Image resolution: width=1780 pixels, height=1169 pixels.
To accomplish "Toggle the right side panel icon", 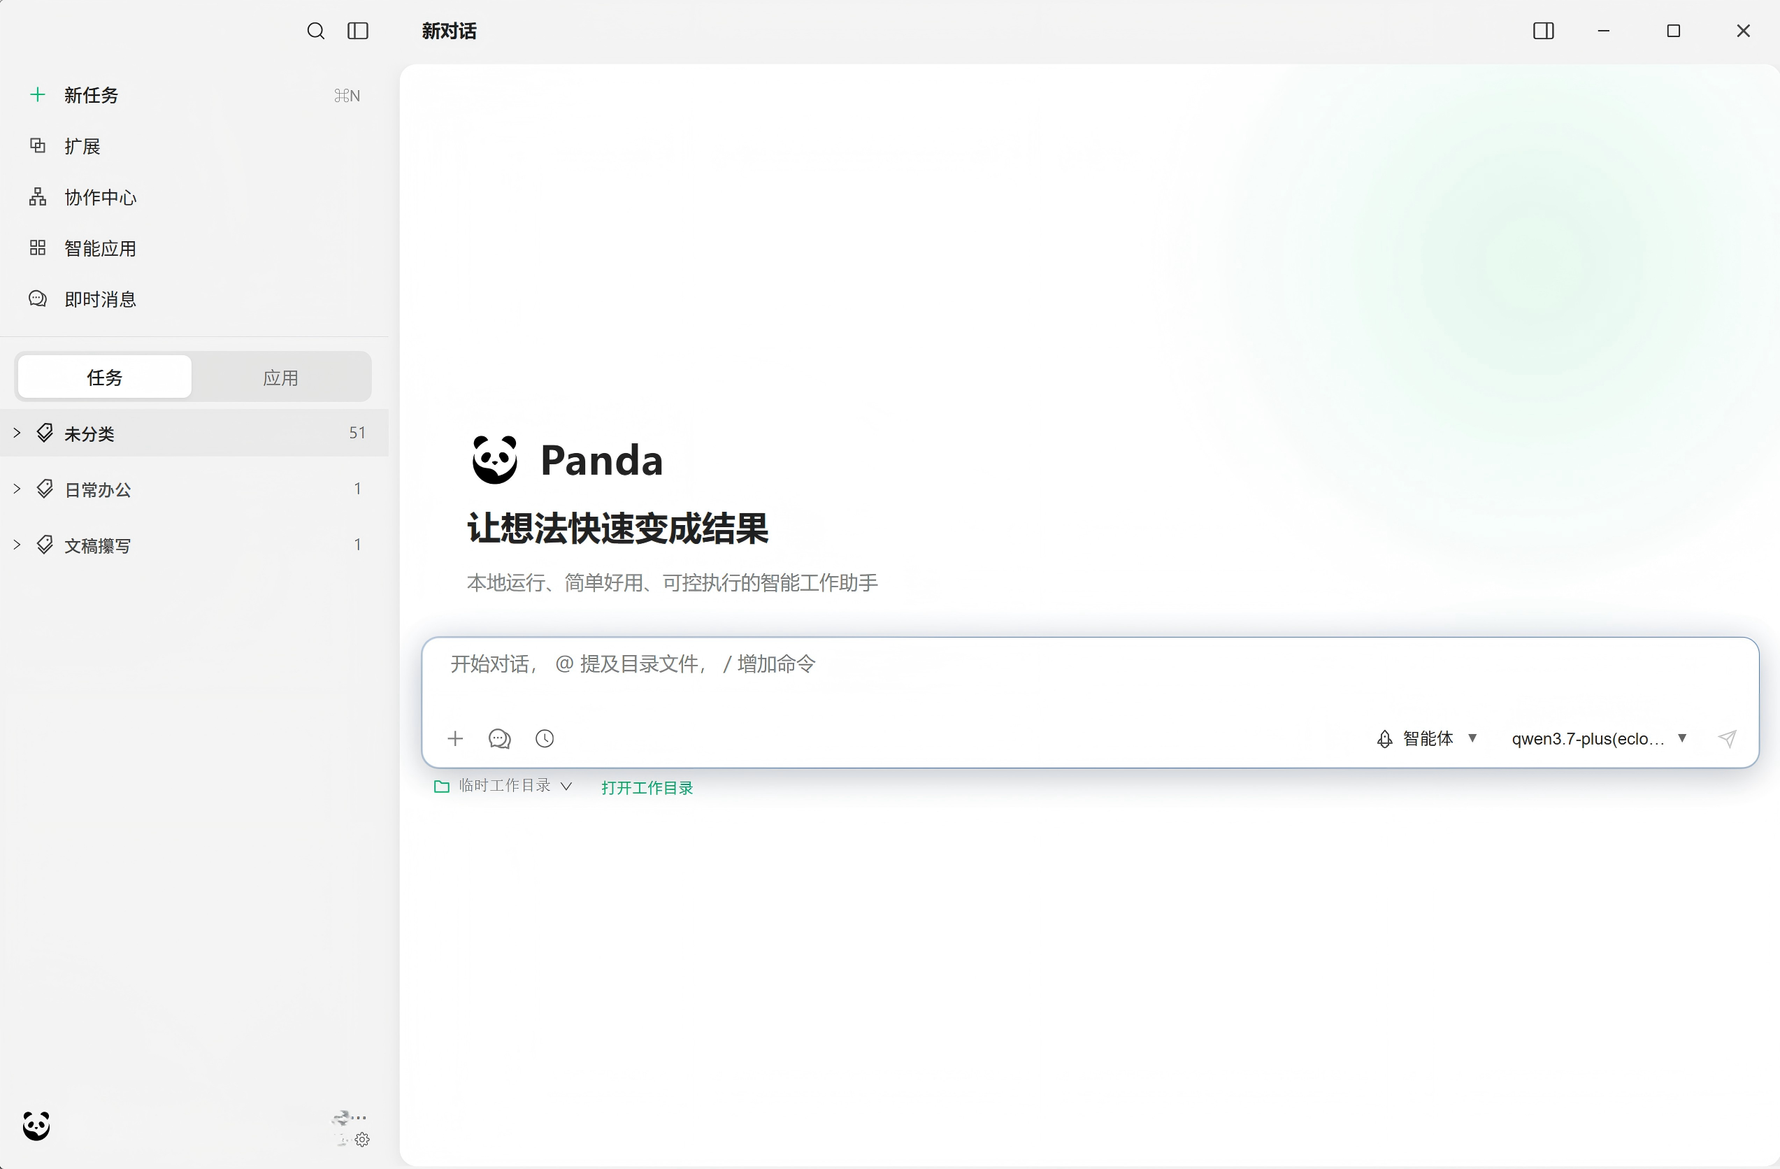I will [1543, 31].
